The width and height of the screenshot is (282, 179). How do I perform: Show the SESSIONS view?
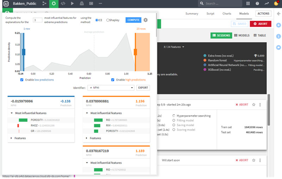(221, 35)
